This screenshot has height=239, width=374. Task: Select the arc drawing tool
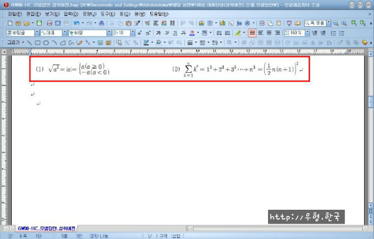coord(54,42)
